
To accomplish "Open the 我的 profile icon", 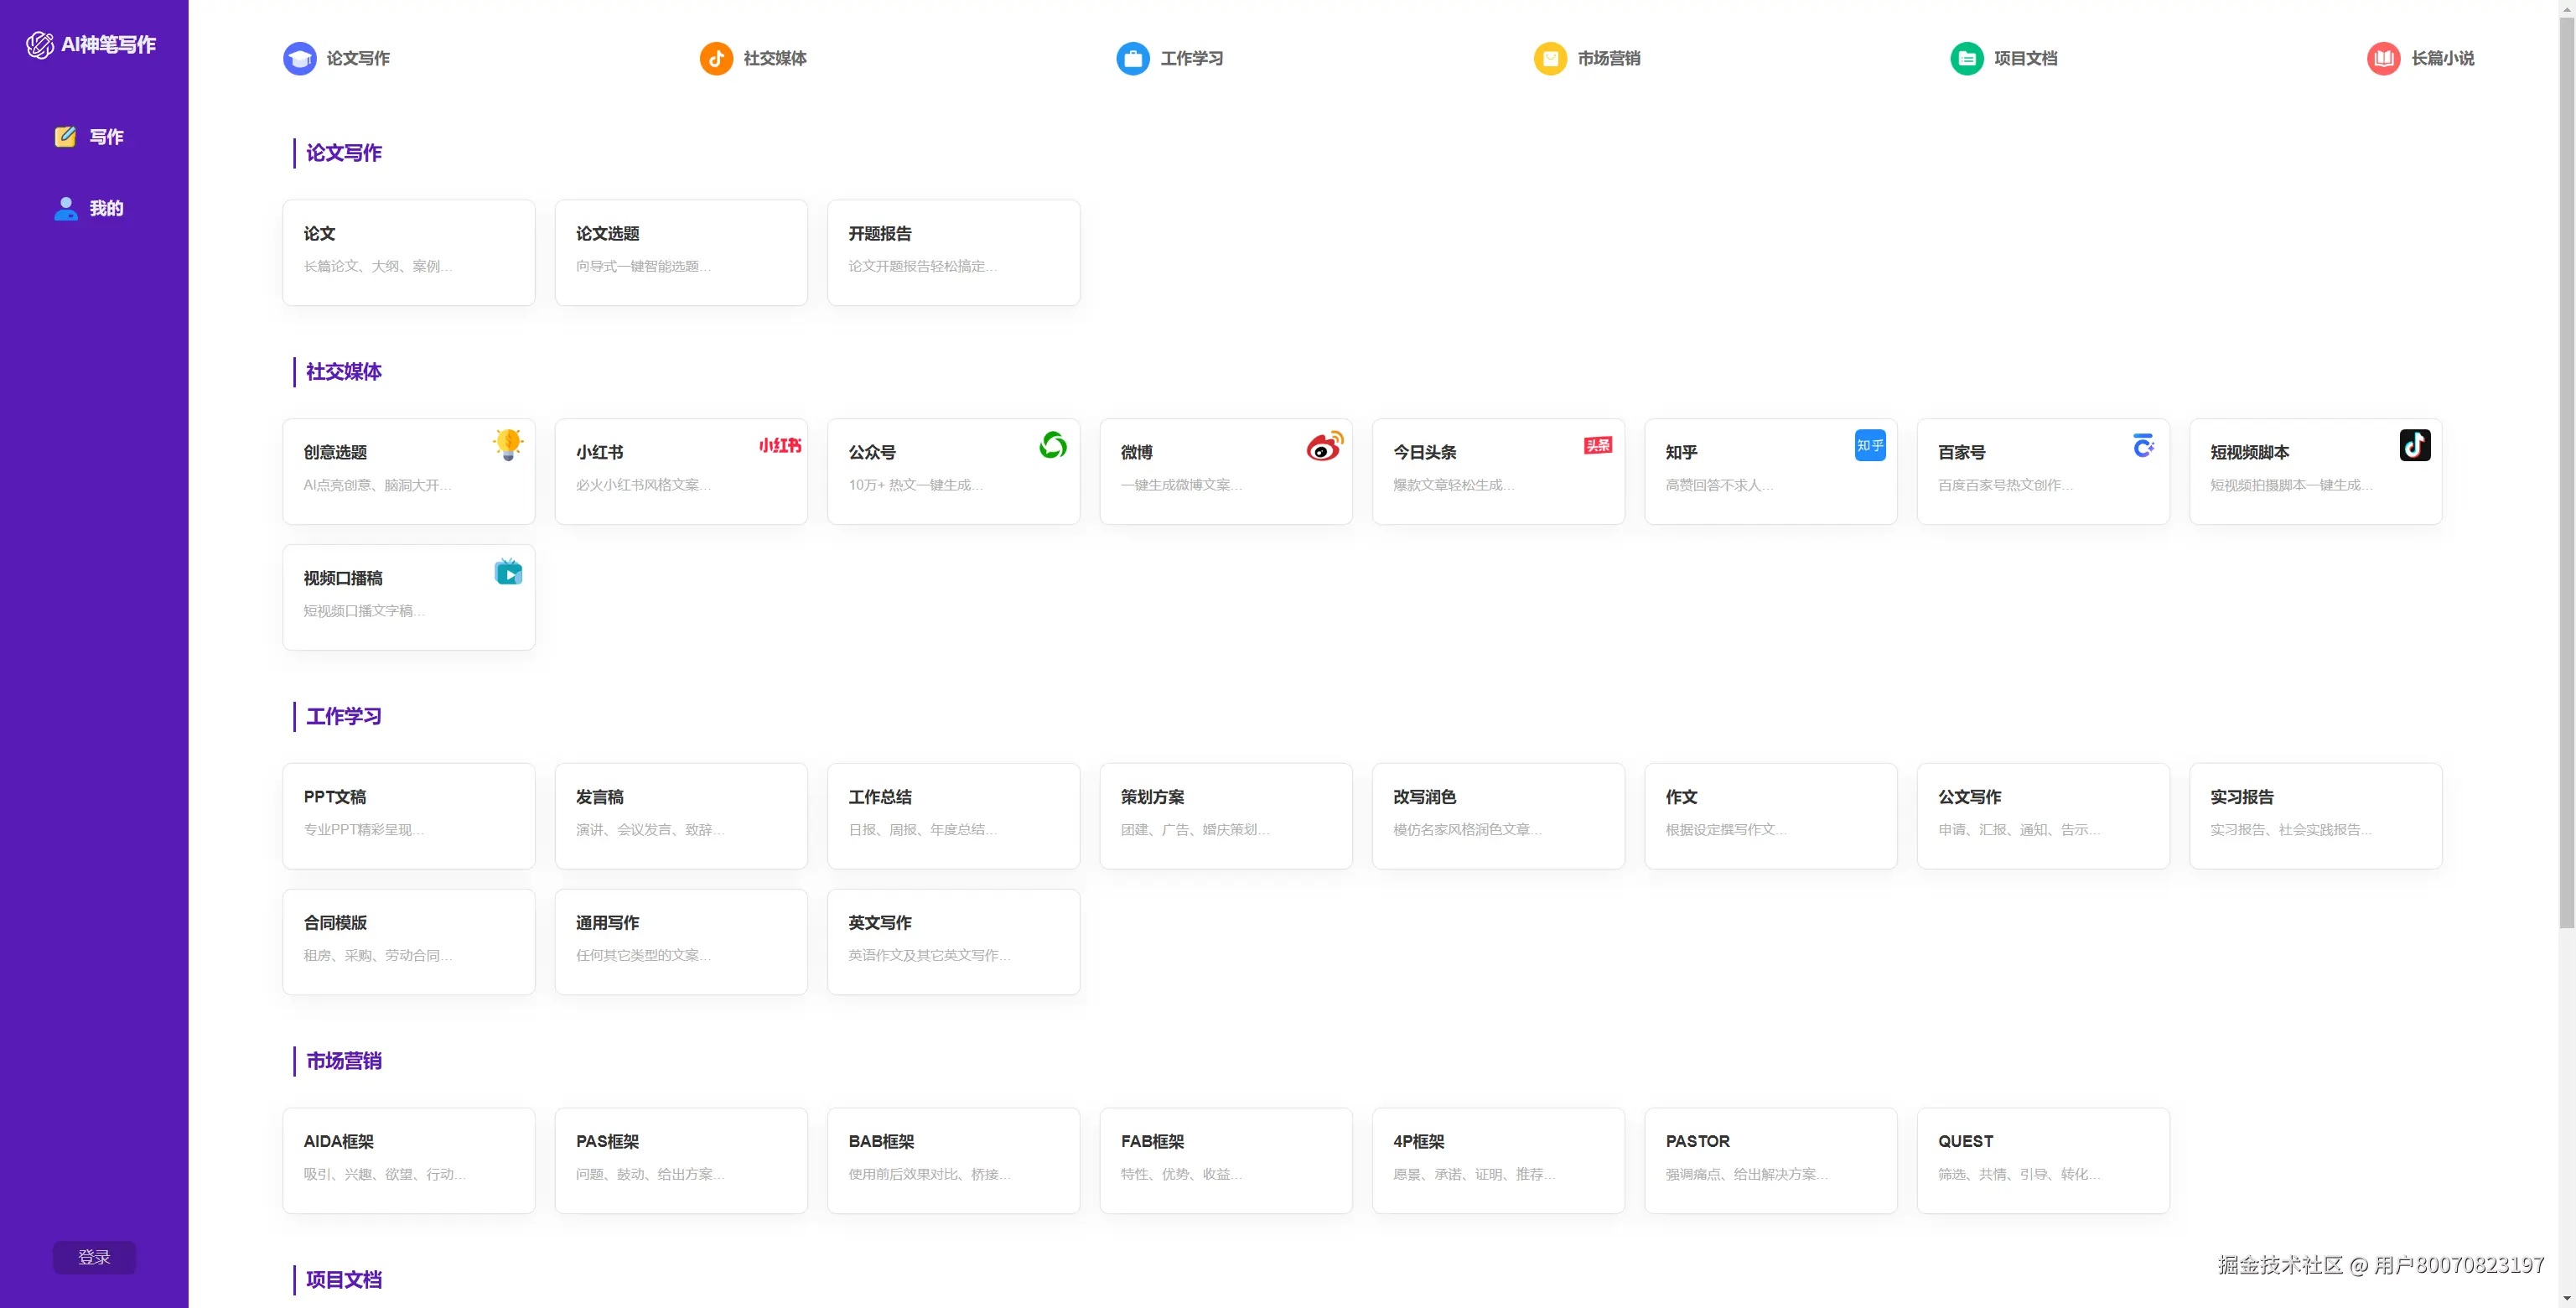I will click(66, 208).
